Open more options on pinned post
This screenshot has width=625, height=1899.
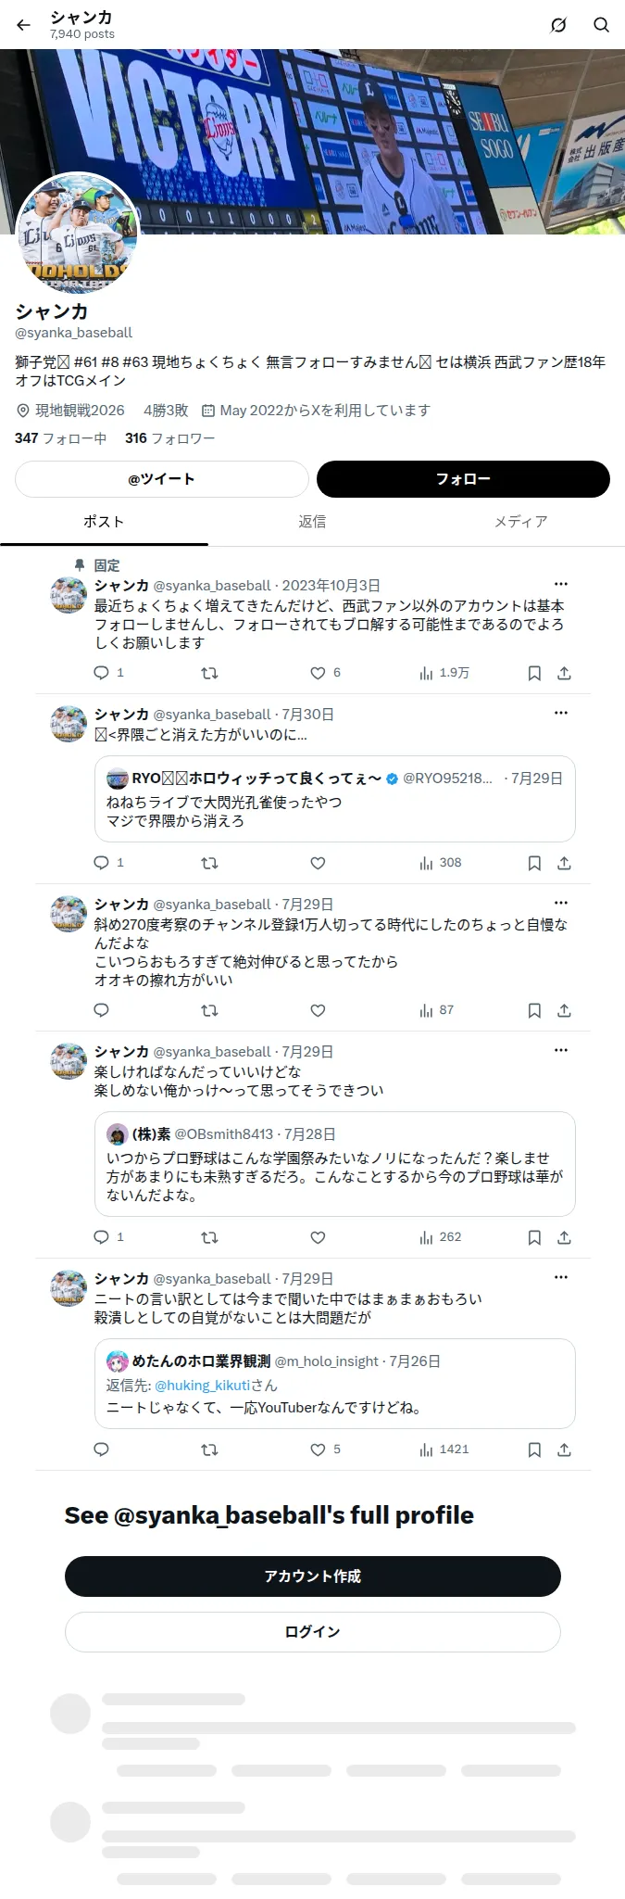click(561, 584)
